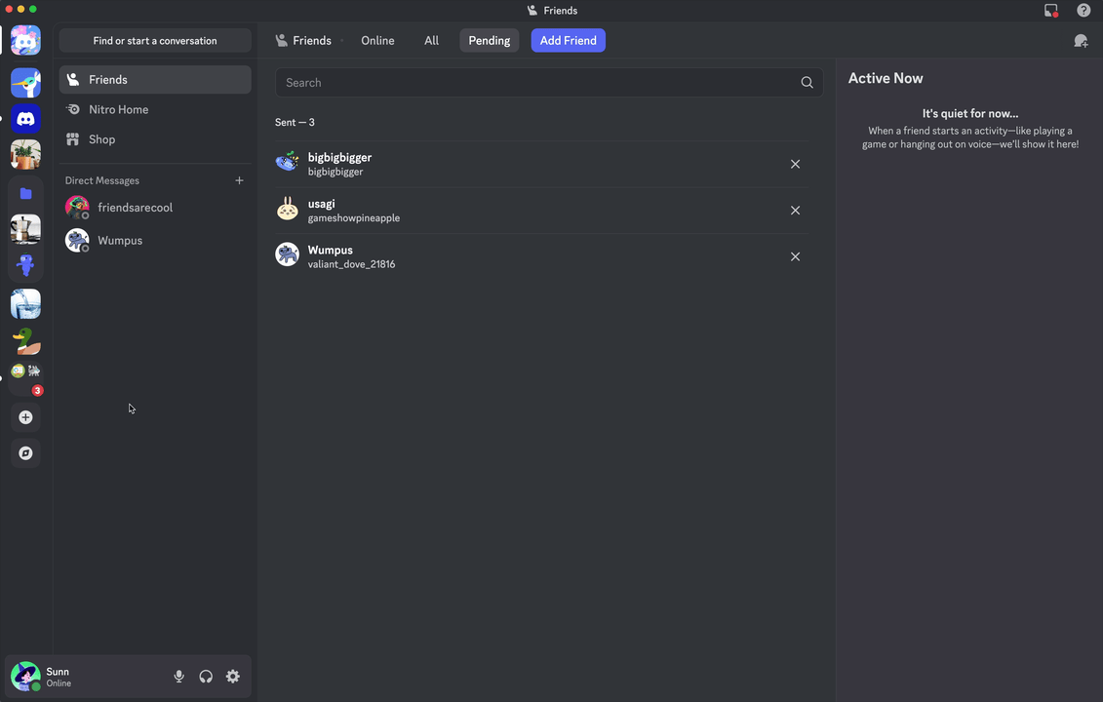Image resolution: width=1103 pixels, height=702 pixels.
Task: Click search magnifier icon in Search field
Action: click(807, 82)
